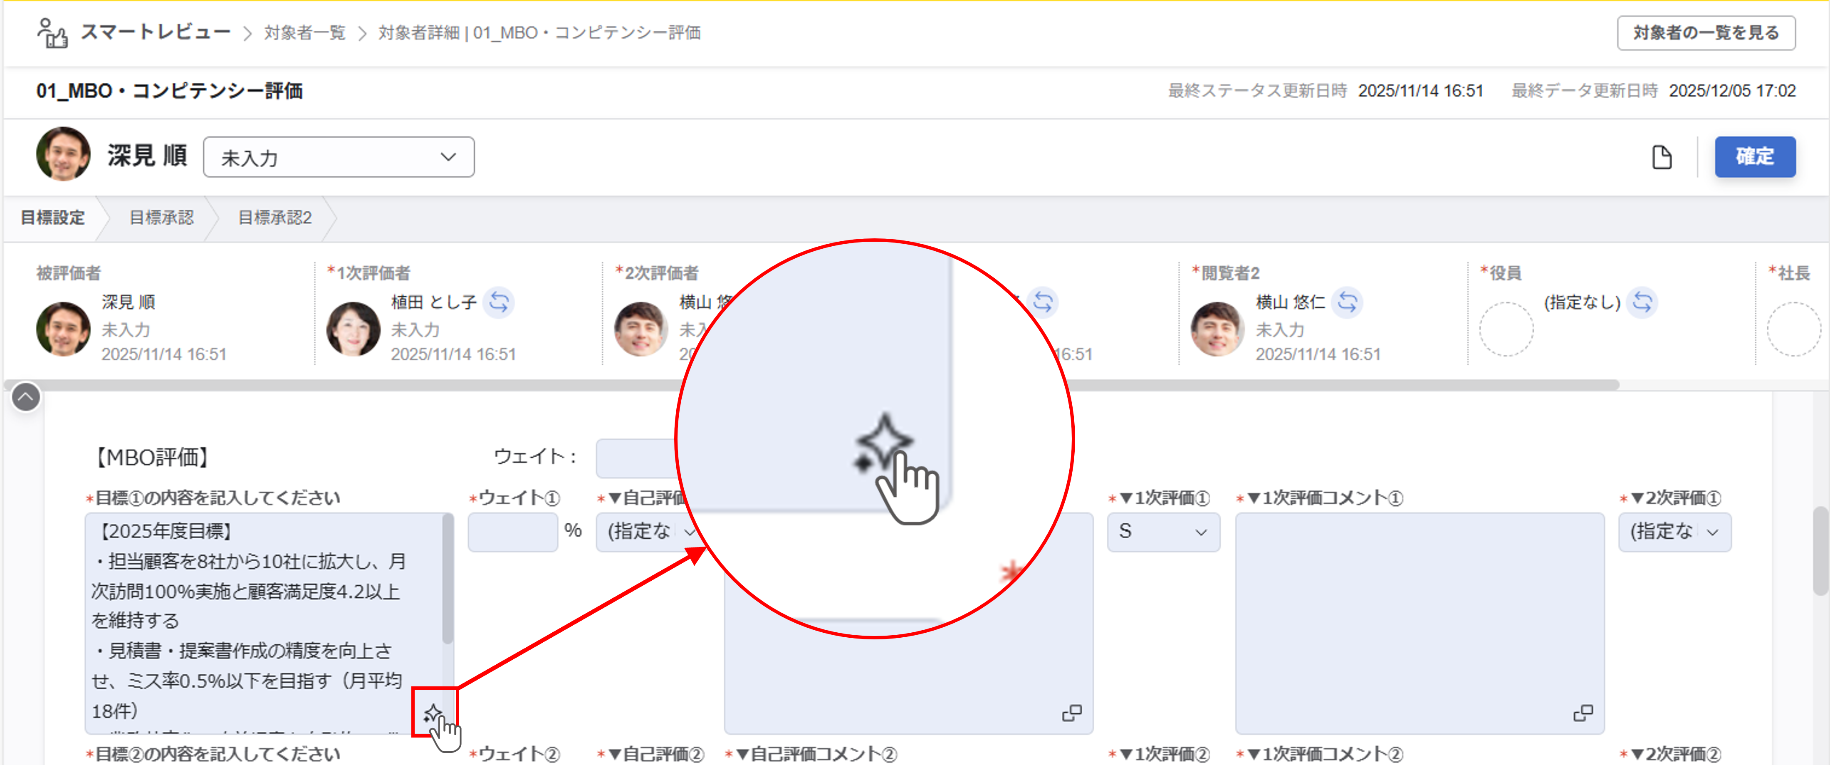Click the スマートレビュー logo icon
The width and height of the screenshot is (1830, 765).
(52, 33)
